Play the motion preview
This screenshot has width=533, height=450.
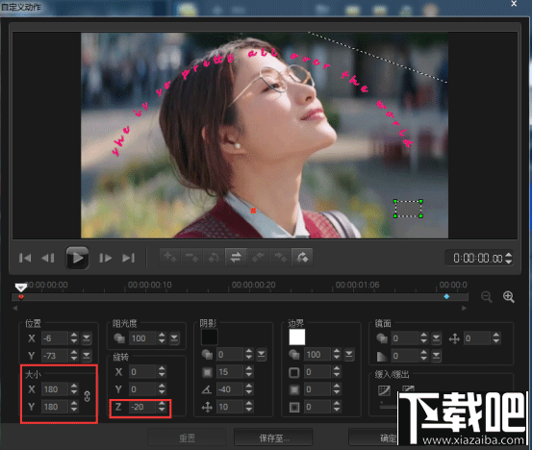tap(77, 258)
